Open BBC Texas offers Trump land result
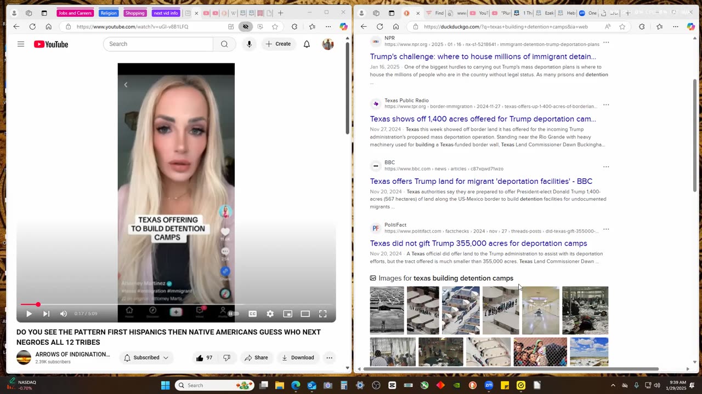The image size is (702, 394). (481, 181)
